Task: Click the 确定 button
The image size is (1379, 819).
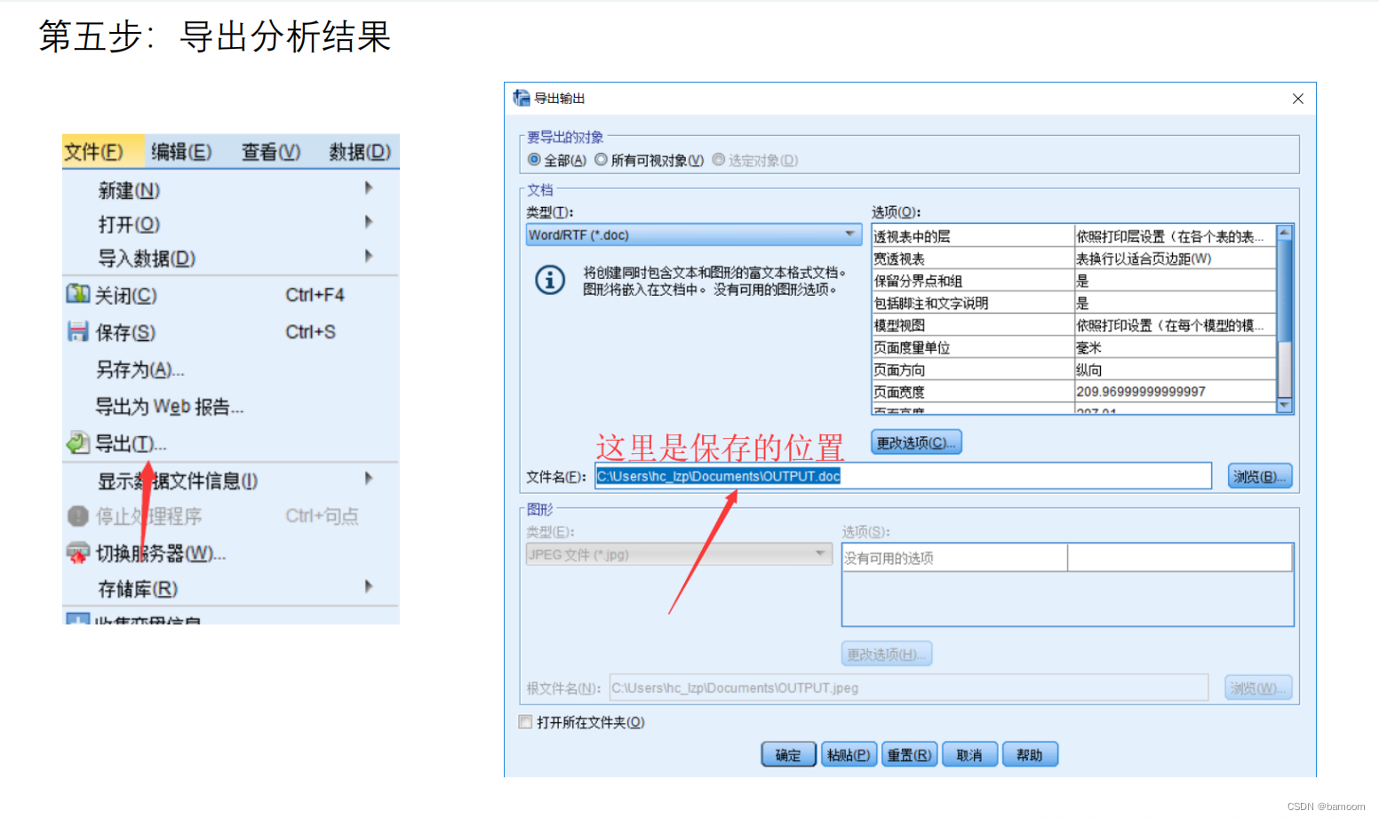Action: tap(788, 755)
